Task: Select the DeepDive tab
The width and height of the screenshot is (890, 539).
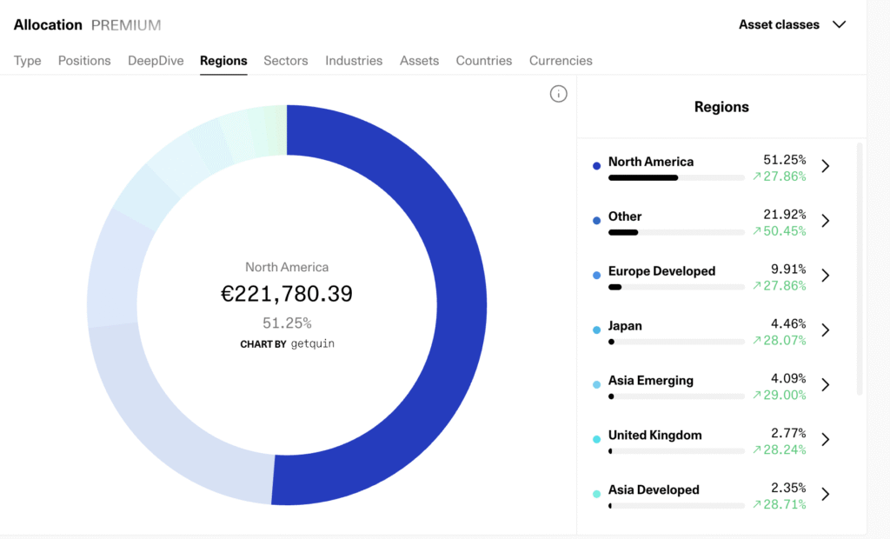Action: pos(156,61)
